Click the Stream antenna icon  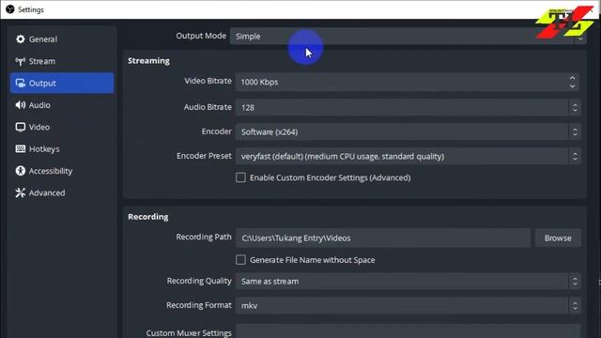tap(21, 61)
